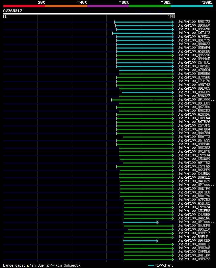Viewport: 216px width, 268px height.
Task: Click label UniRef100_A5BCB8
Action: point(194,52)
